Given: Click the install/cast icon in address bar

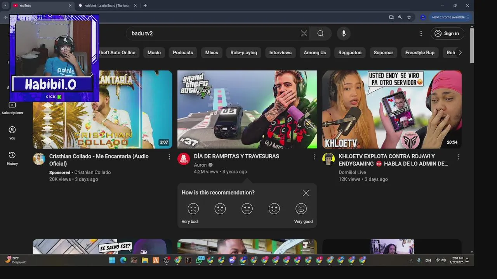Looking at the screenshot, I should (391, 17).
